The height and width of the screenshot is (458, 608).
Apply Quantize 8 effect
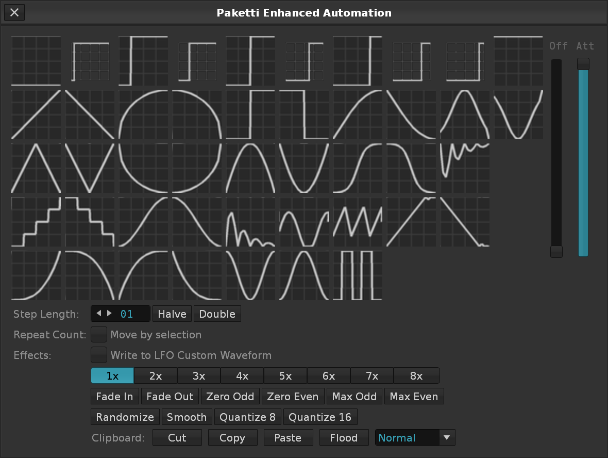(x=247, y=417)
